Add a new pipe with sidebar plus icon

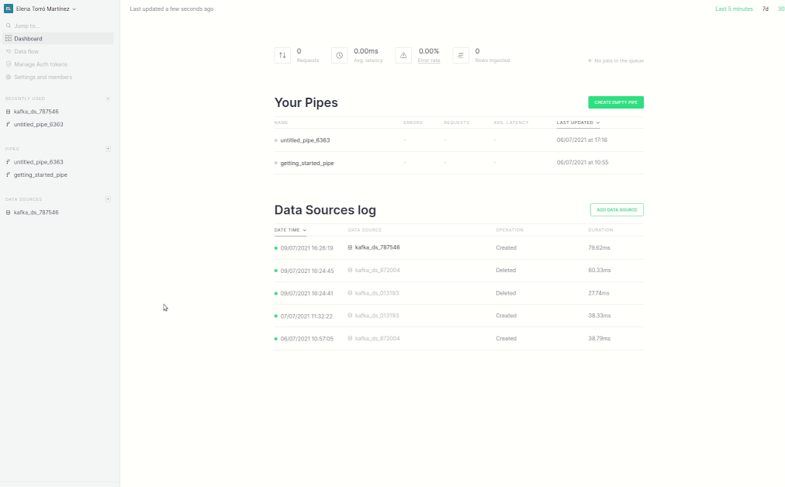pos(108,148)
